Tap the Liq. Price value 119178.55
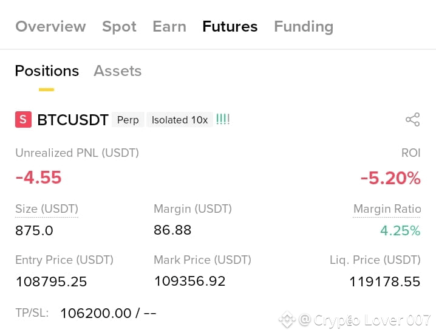The height and width of the screenshot is (335, 436). [384, 281]
